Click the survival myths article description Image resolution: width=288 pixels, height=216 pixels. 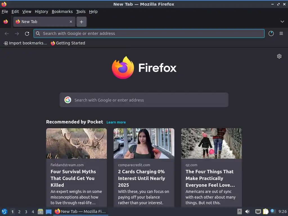pyautogui.click(x=76, y=197)
